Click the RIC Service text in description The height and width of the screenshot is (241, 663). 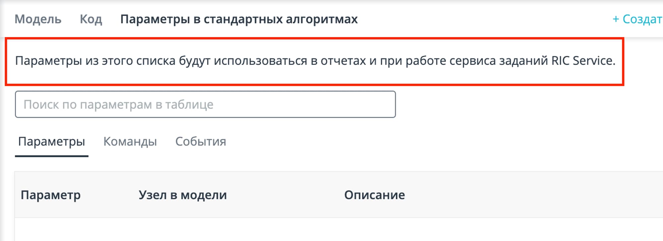(x=582, y=61)
